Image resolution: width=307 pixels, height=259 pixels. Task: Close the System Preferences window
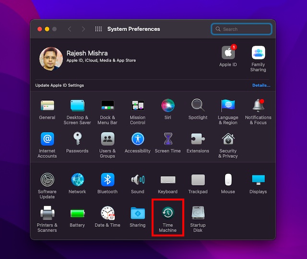pos(40,29)
